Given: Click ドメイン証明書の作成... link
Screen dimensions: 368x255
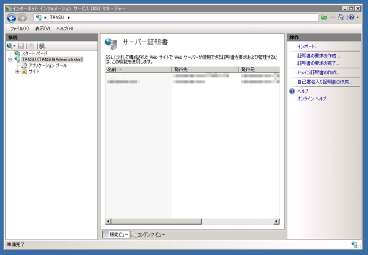Looking at the screenshot, I should click(x=318, y=73).
